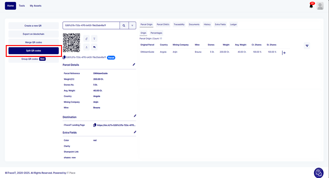
Task: Open the notifications bell
Action: (311, 6)
